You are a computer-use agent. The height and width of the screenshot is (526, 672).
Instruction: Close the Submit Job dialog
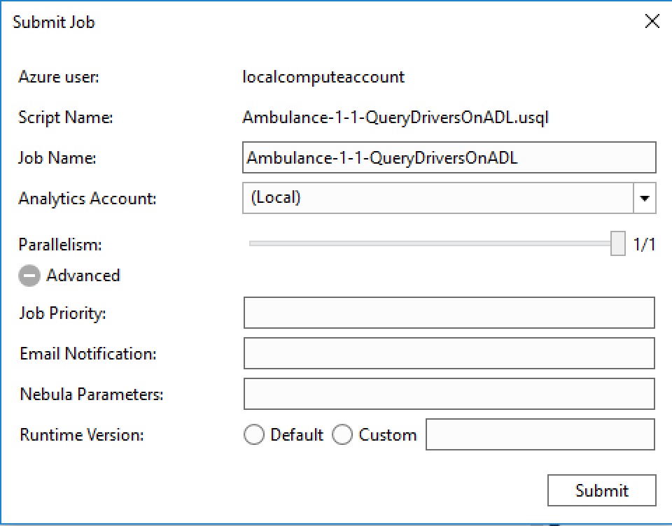[x=652, y=22]
